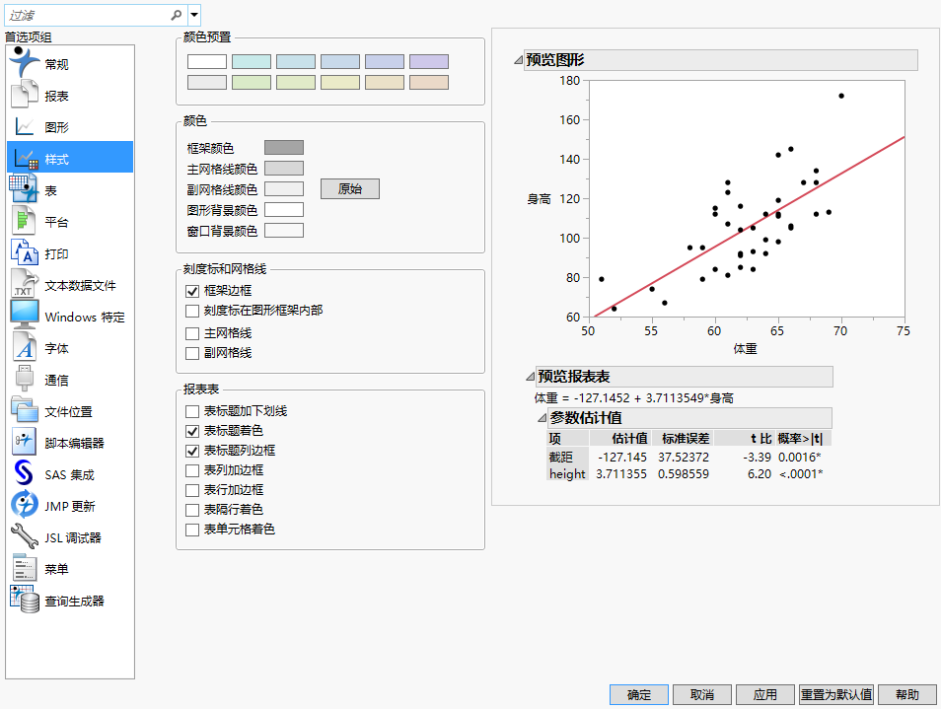Enable the 表行加边框 checkbox

click(192, 490)
